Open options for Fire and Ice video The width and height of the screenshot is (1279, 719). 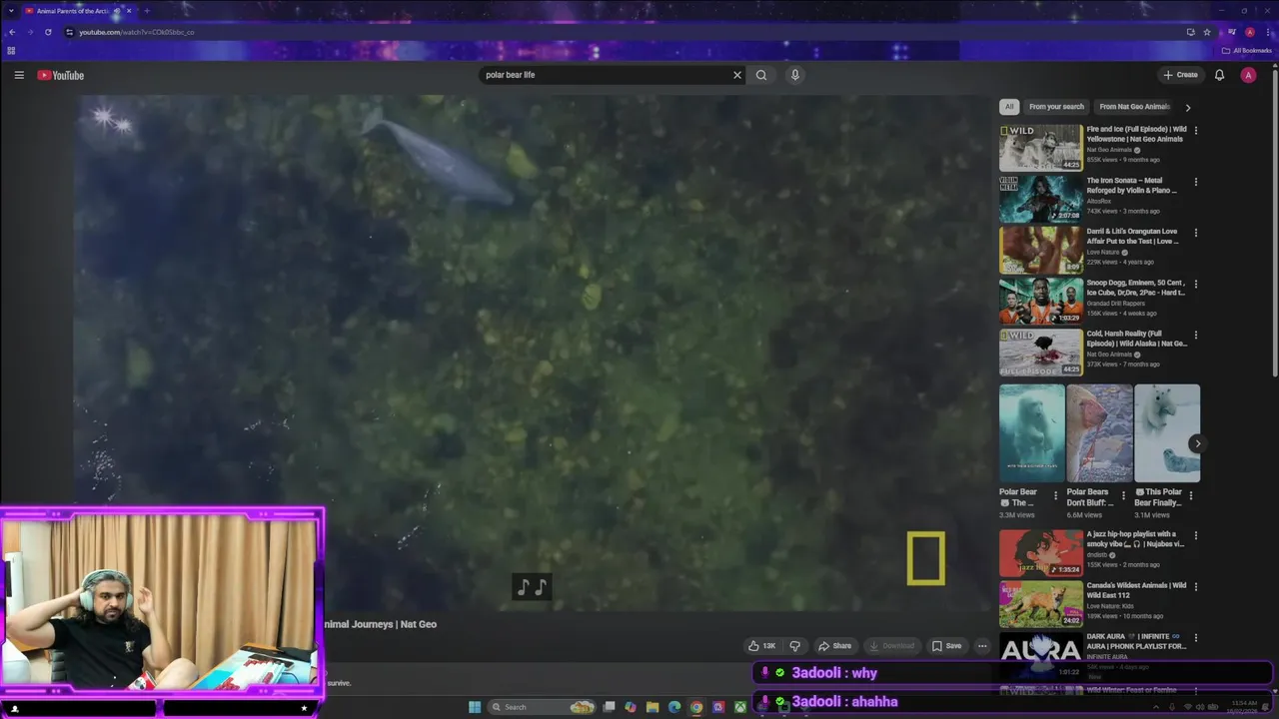pos(1196,131)
